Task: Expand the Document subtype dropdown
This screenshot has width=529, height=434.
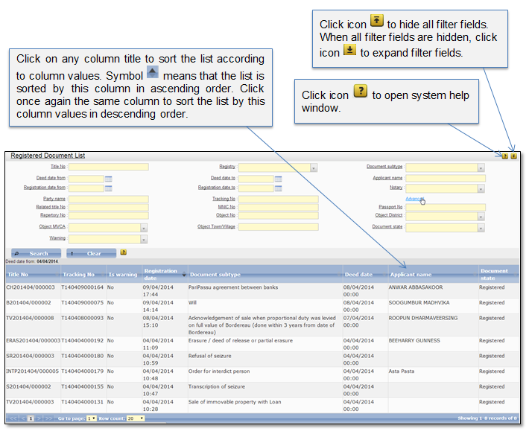Action: 481,167
